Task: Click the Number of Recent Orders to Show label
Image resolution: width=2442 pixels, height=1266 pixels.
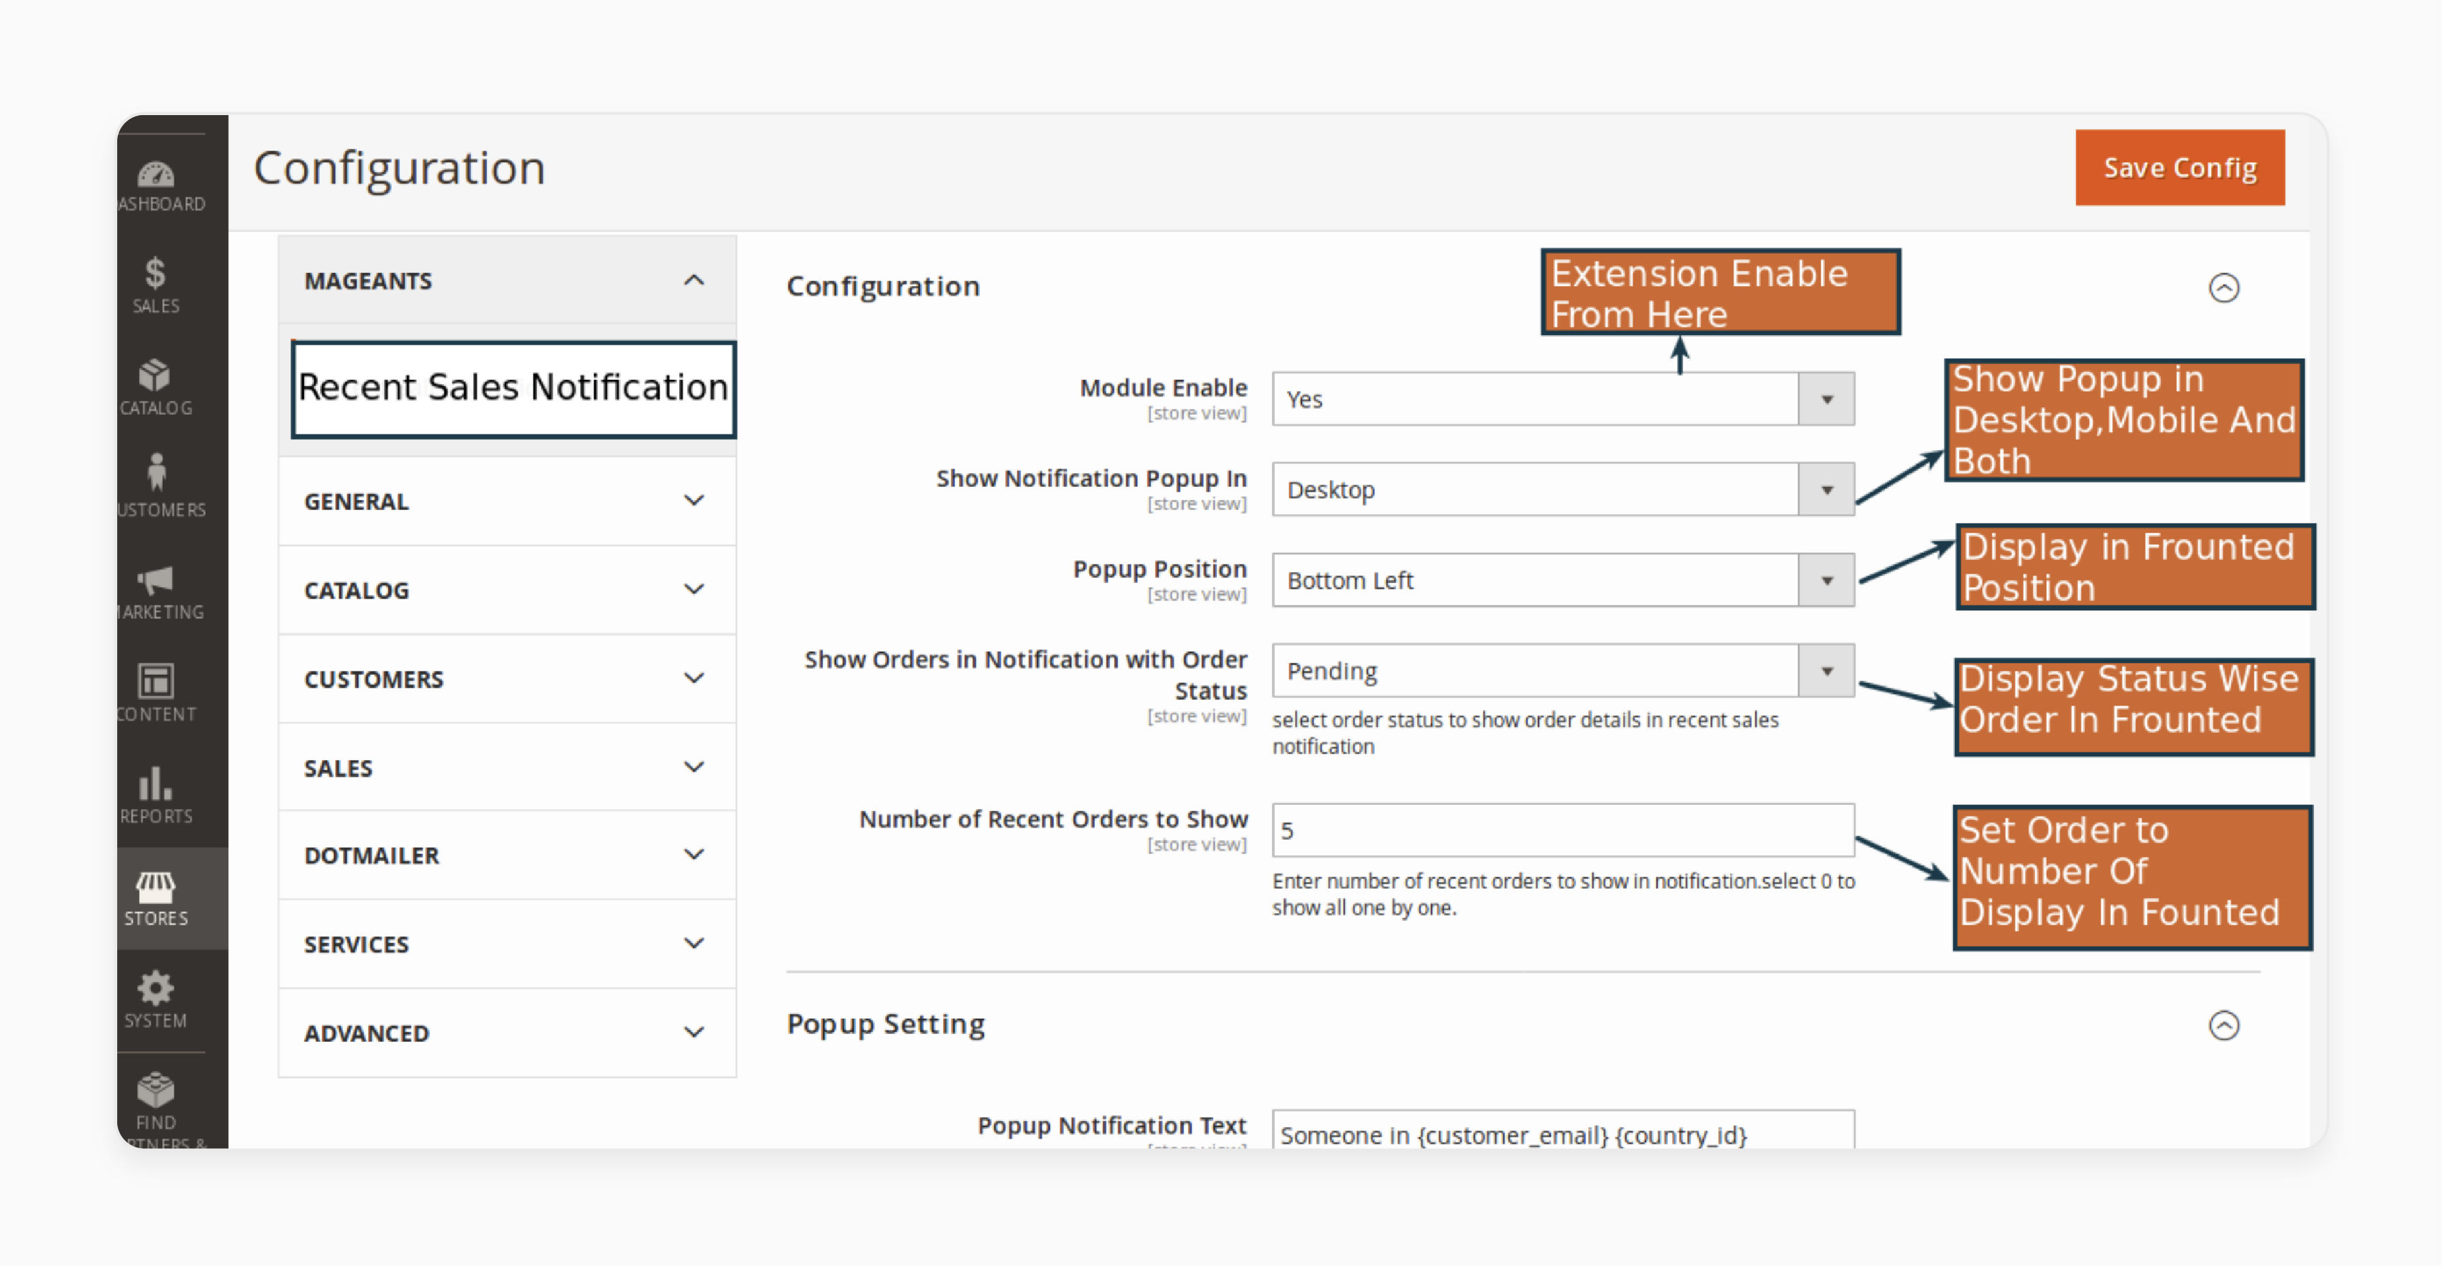Action: click(1053, 819)
